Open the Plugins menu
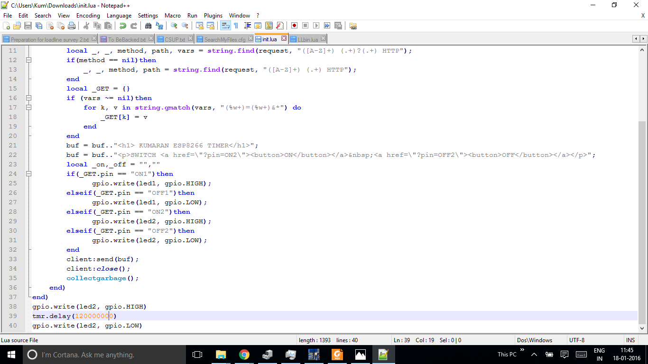 pyautogui.click(x=213, y=16)
